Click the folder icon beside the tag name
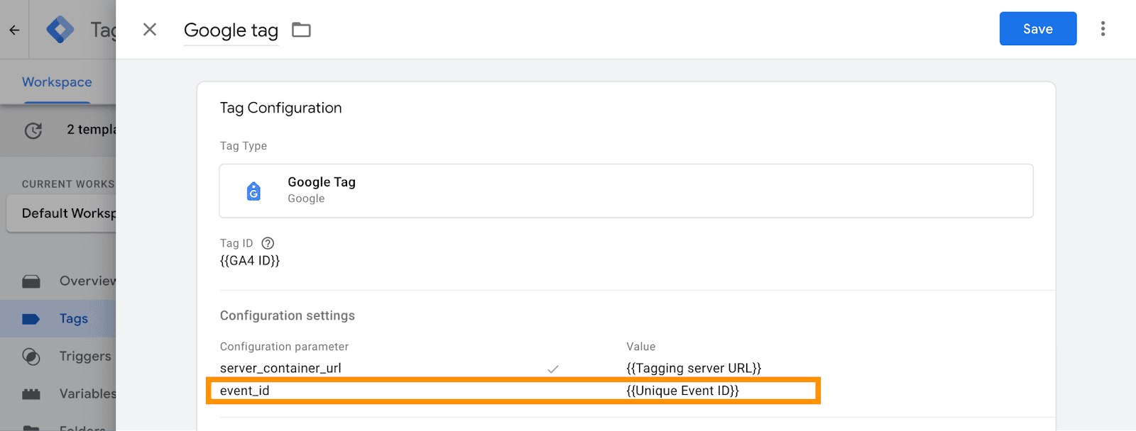The width and height of the screenshot is (1136, 431). pos(302,30)
